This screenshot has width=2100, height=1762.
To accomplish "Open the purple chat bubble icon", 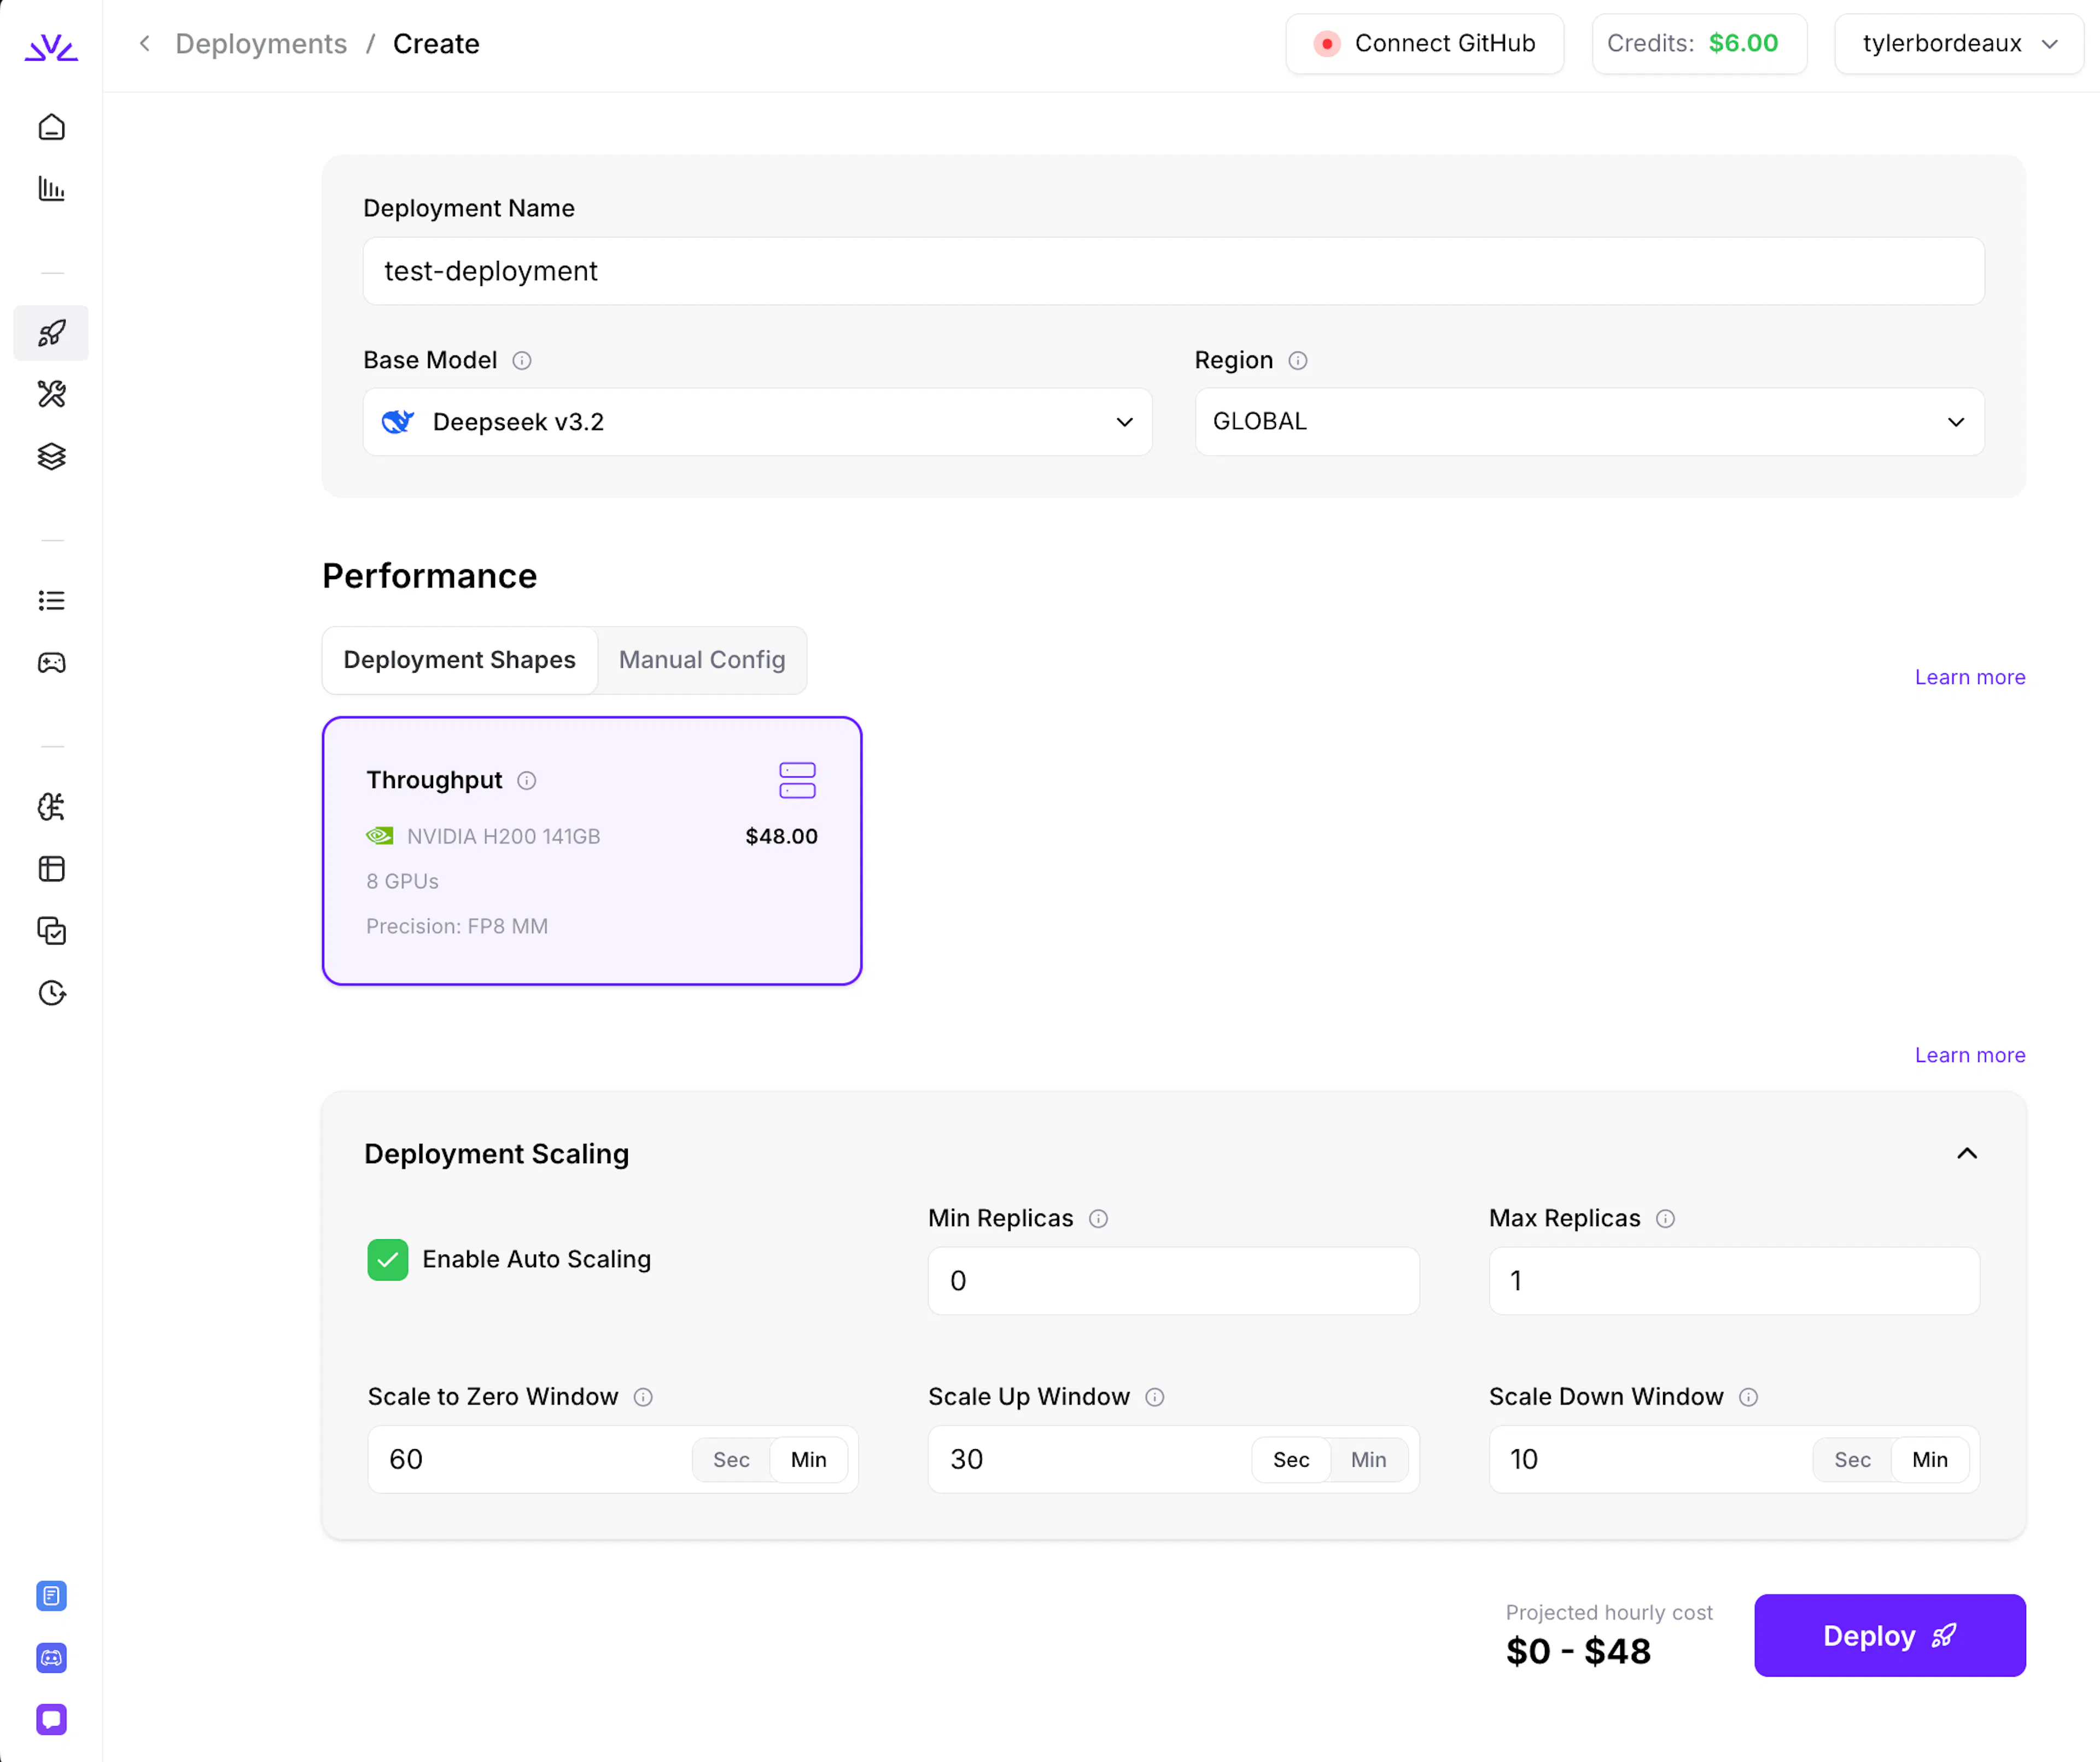I will tap(51, 1720).
